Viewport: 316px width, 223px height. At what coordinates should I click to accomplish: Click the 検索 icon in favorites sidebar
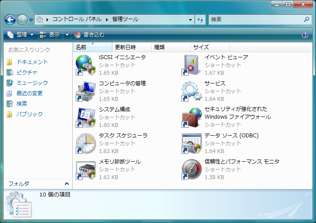[9, 104]
